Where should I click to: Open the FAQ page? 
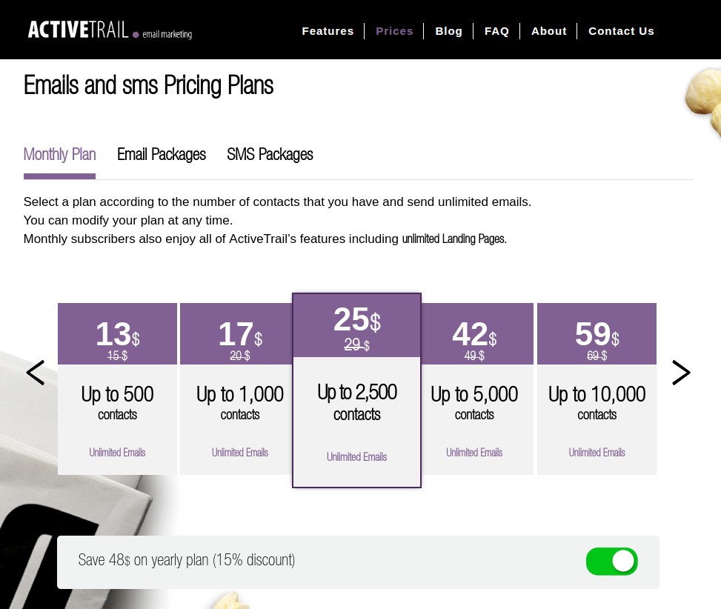point(496,30)
